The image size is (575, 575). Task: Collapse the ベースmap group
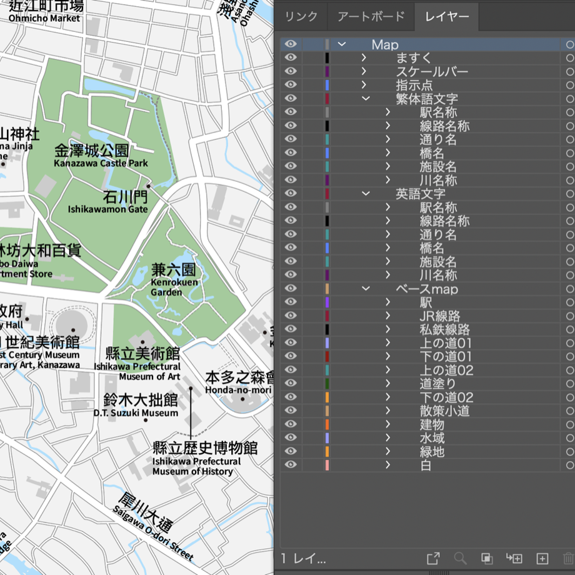pos(366,288)
